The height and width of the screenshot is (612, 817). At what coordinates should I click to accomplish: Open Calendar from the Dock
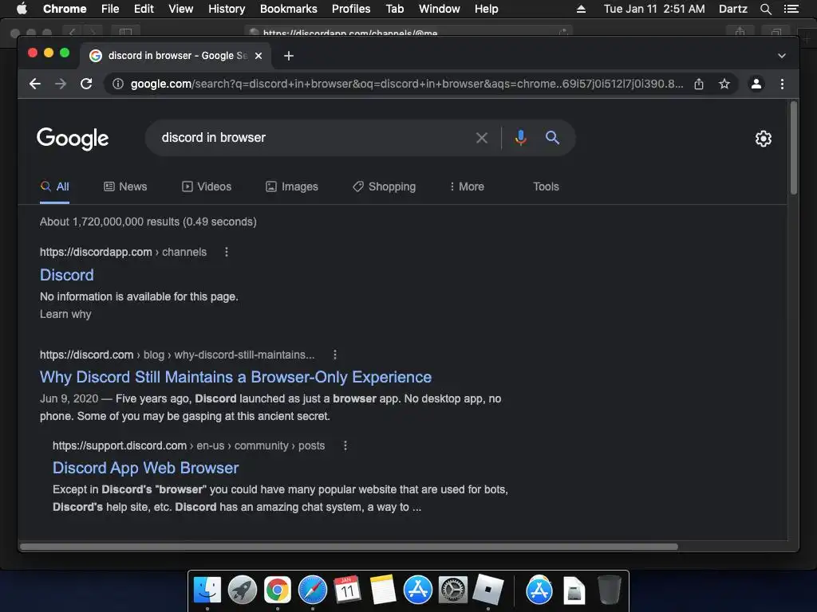348,590
